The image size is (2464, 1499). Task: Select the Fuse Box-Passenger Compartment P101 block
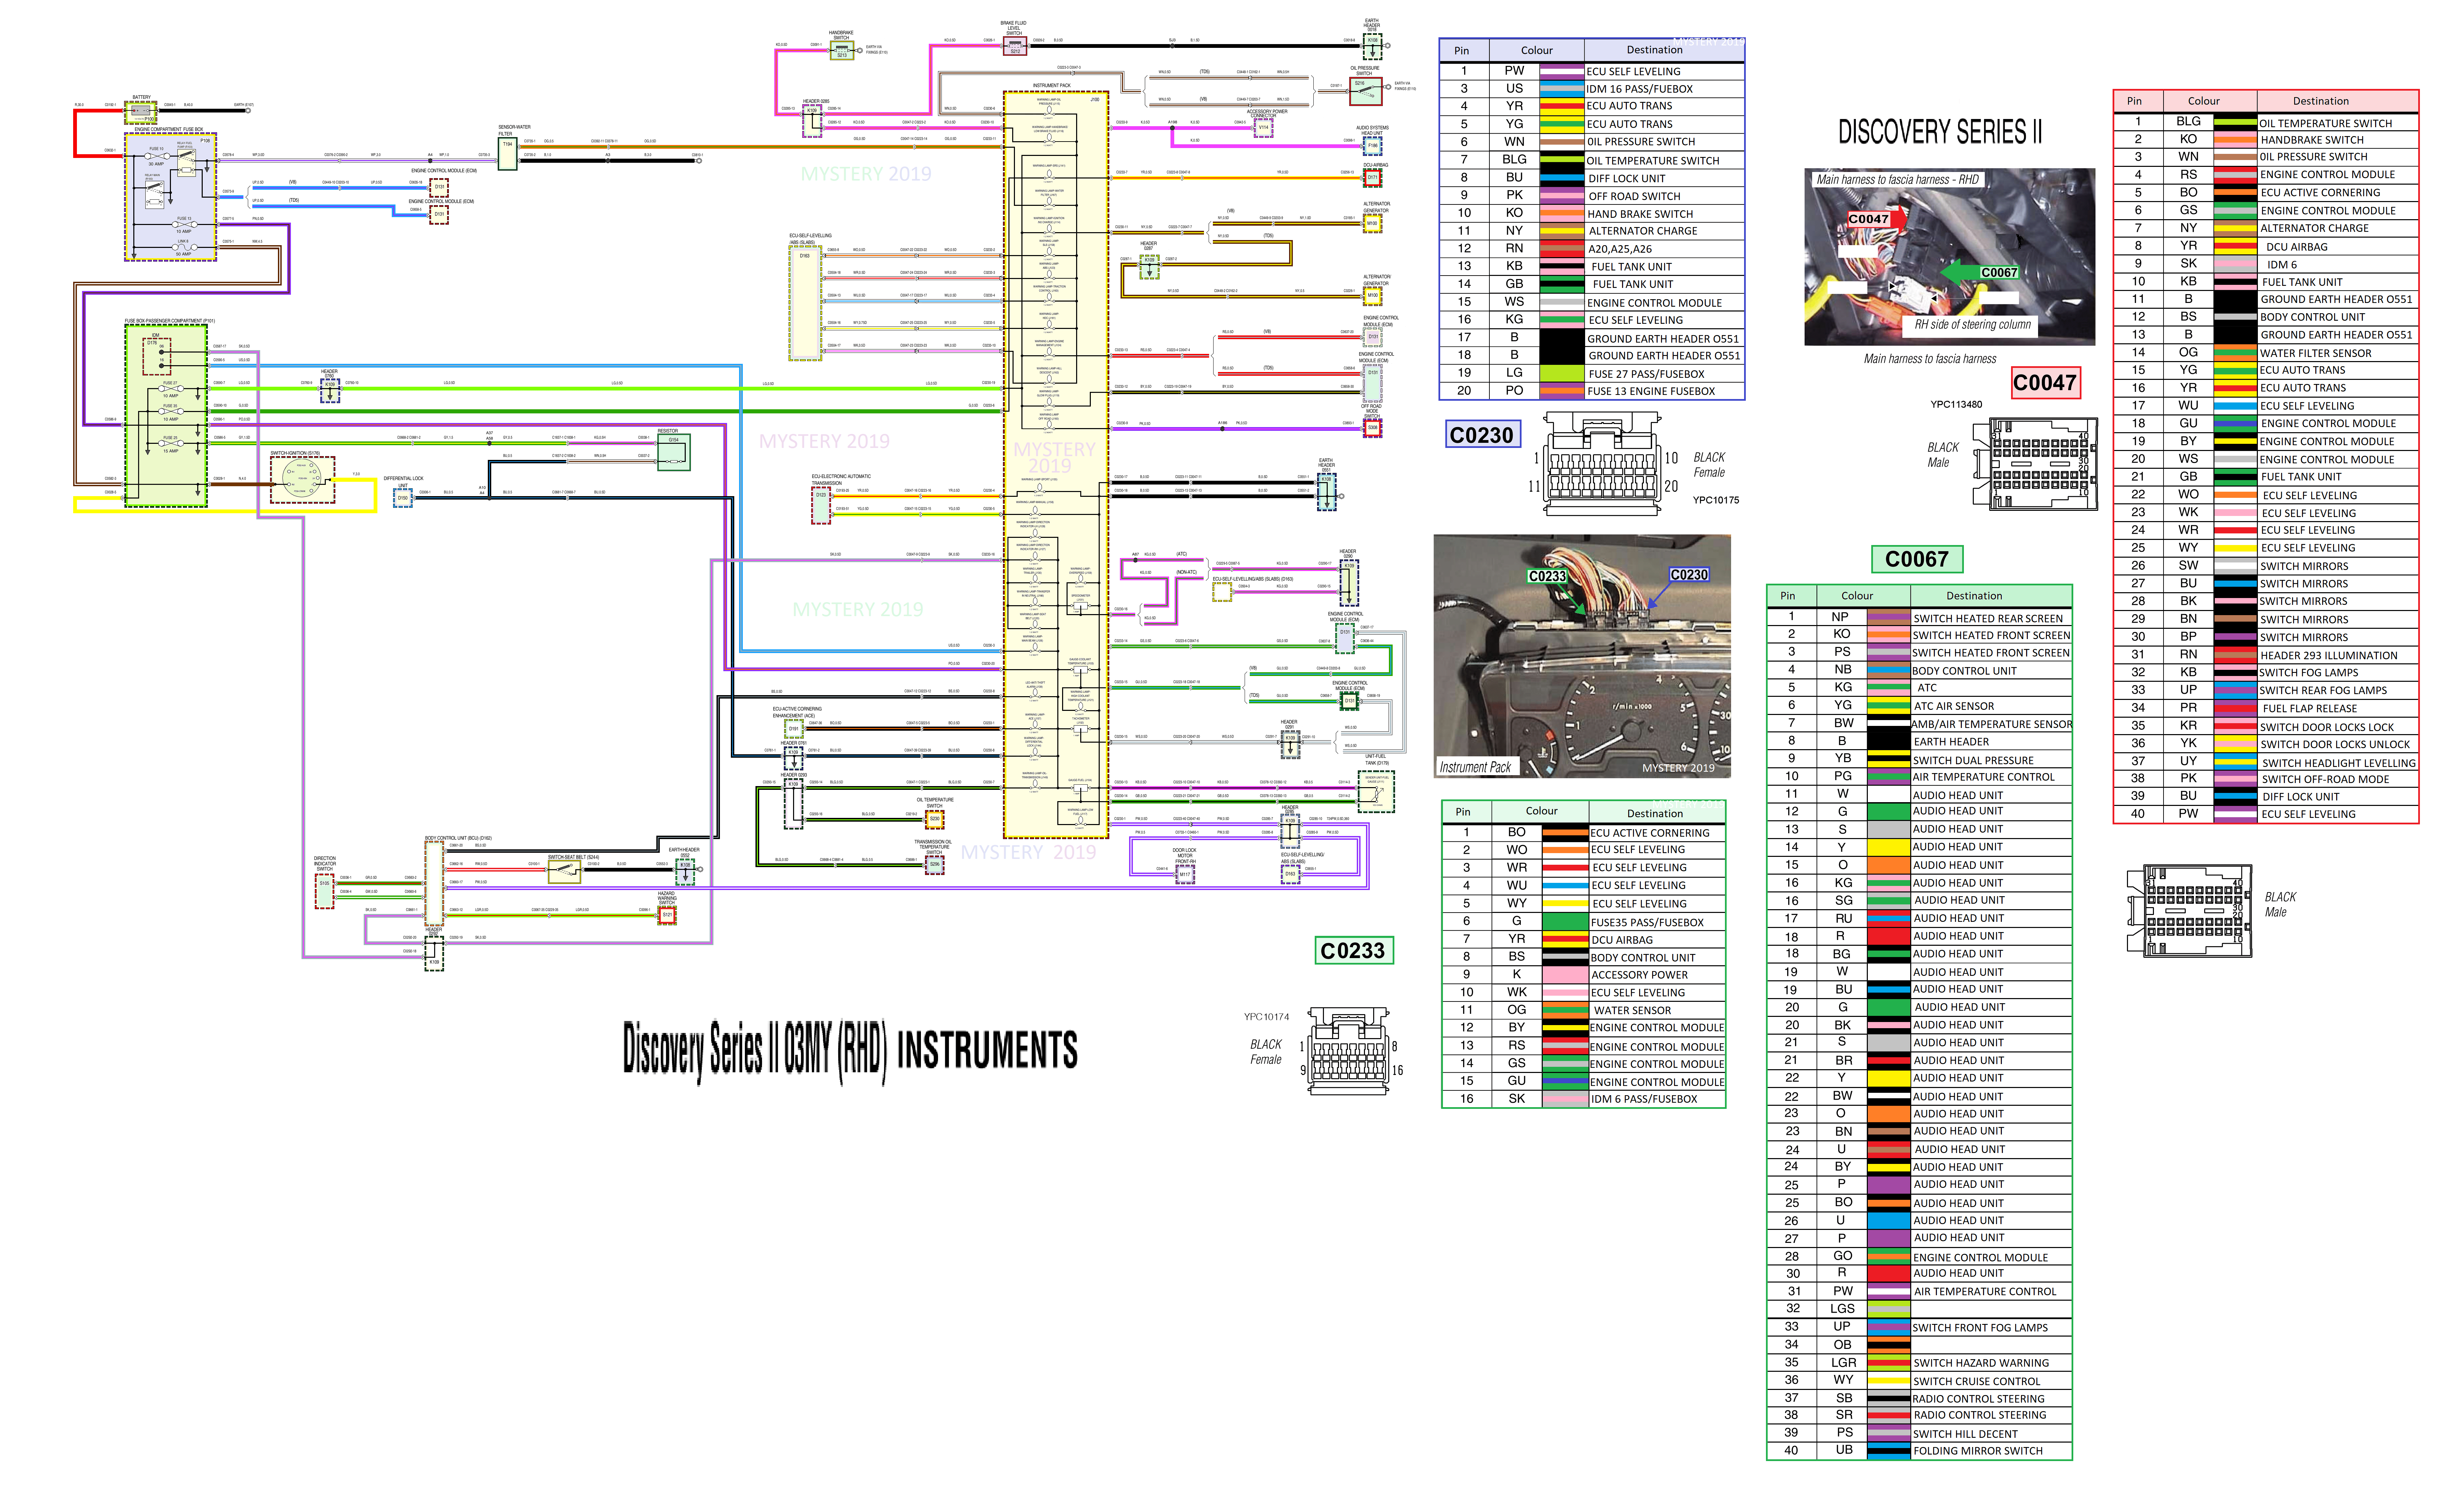click(x=166, y=415)
